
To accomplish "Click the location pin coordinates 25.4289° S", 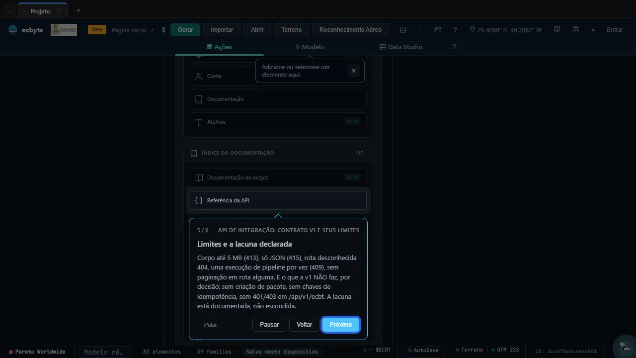I will (506, 30).
